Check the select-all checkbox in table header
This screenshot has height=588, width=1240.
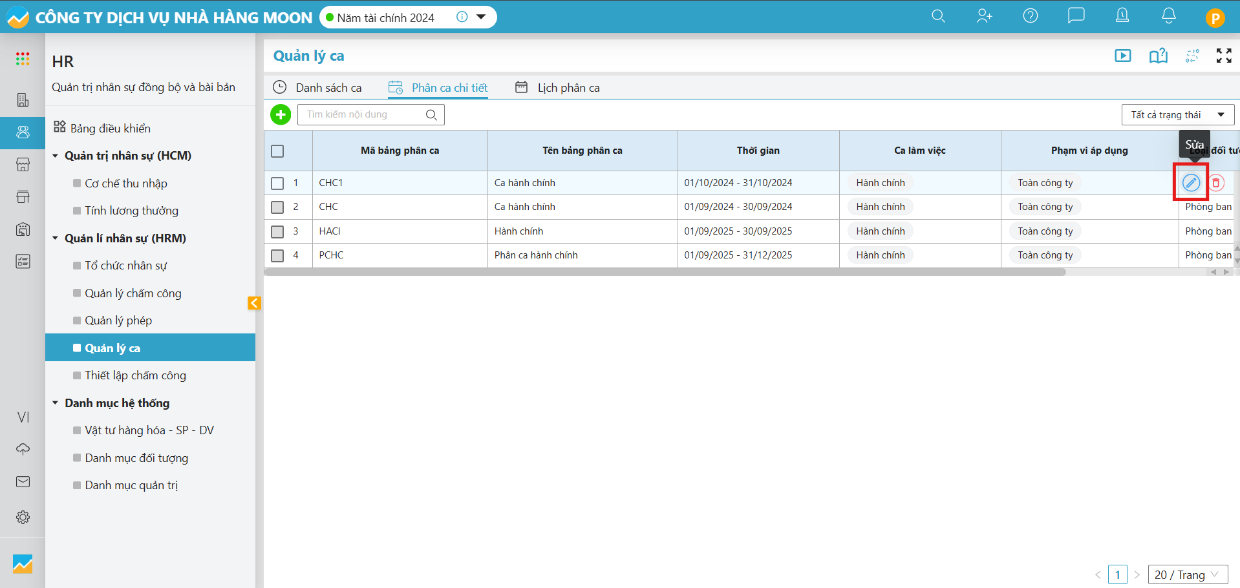click(277, 151)
